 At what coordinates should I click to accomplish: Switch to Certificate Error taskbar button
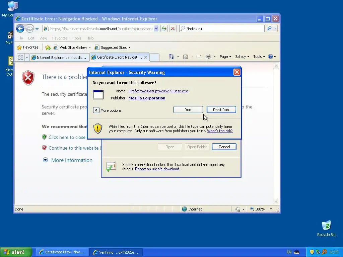(x=62, y=252)
